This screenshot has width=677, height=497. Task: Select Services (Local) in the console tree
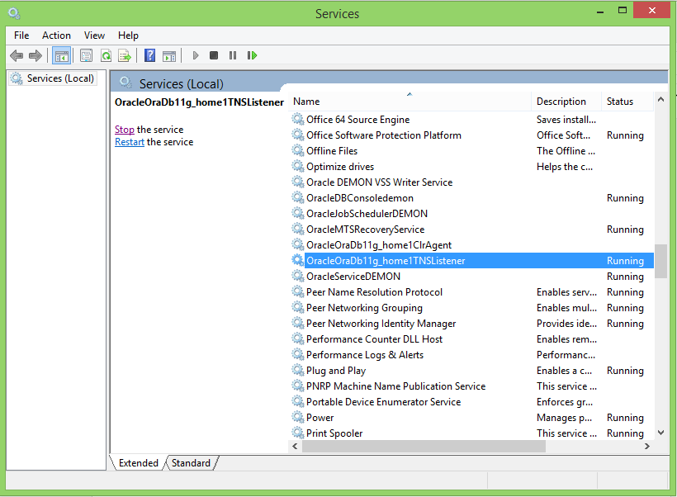point(53,78)
